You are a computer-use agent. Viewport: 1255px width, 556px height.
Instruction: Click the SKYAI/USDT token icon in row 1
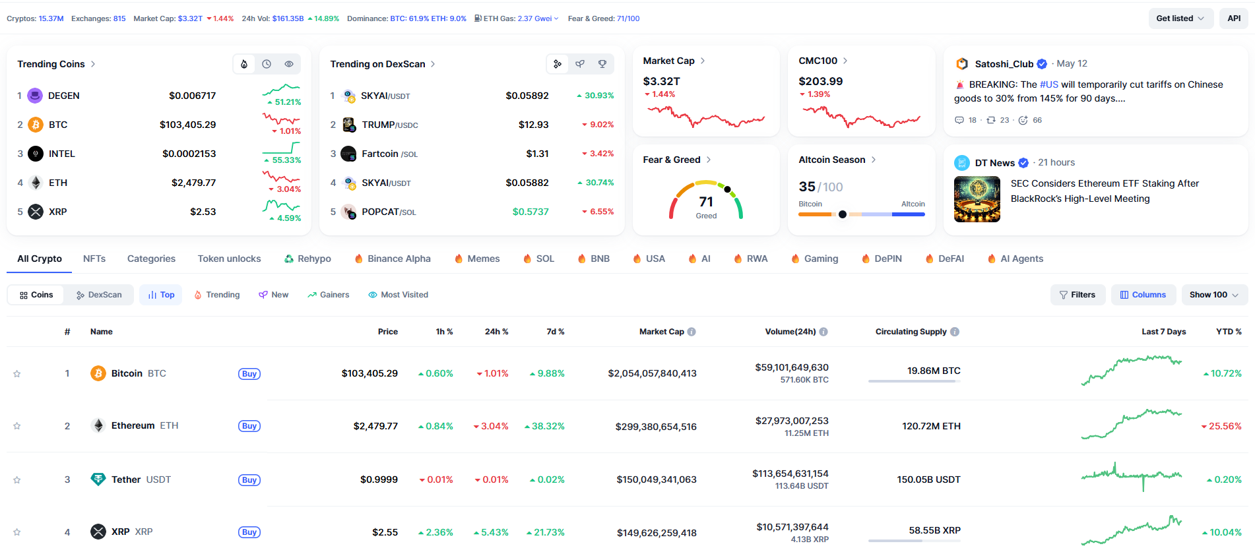[350, 96]
